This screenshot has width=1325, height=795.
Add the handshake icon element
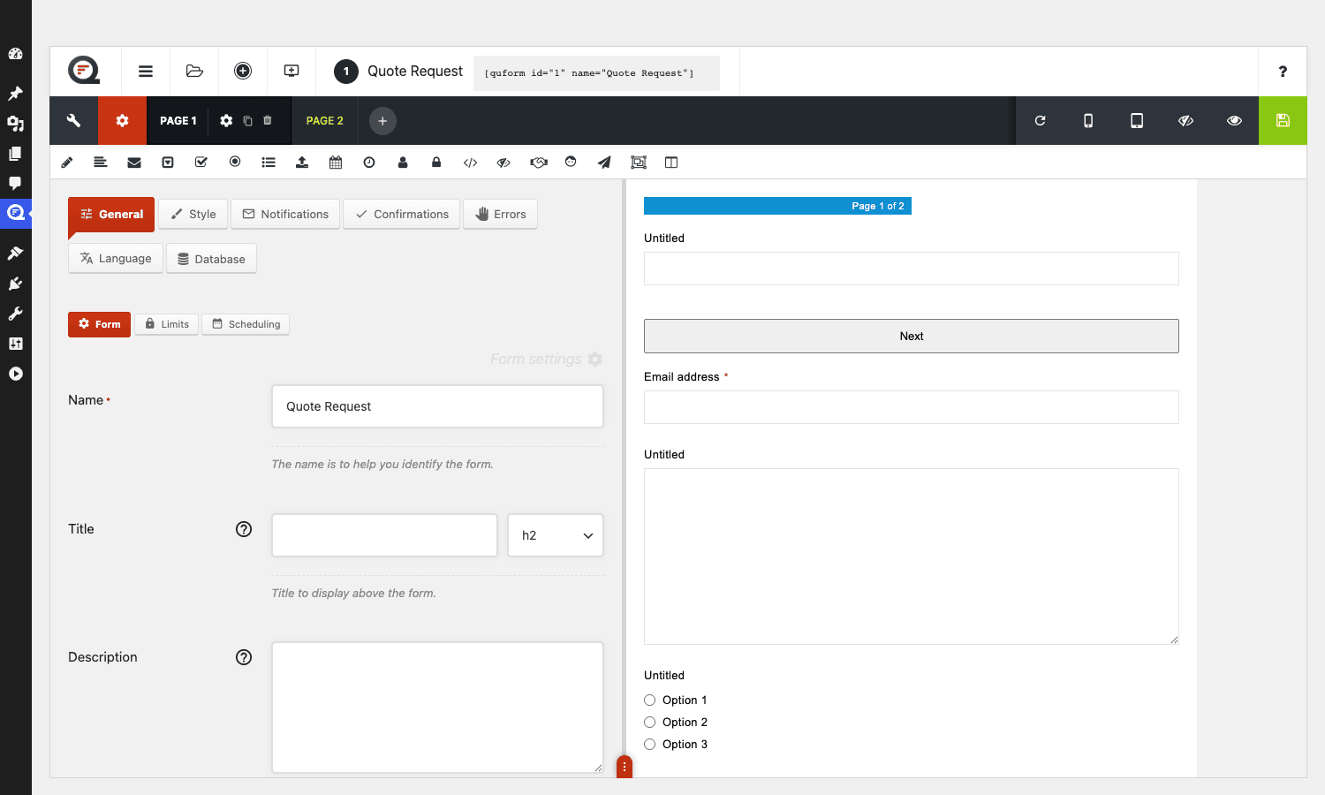(x=538, y=163)
